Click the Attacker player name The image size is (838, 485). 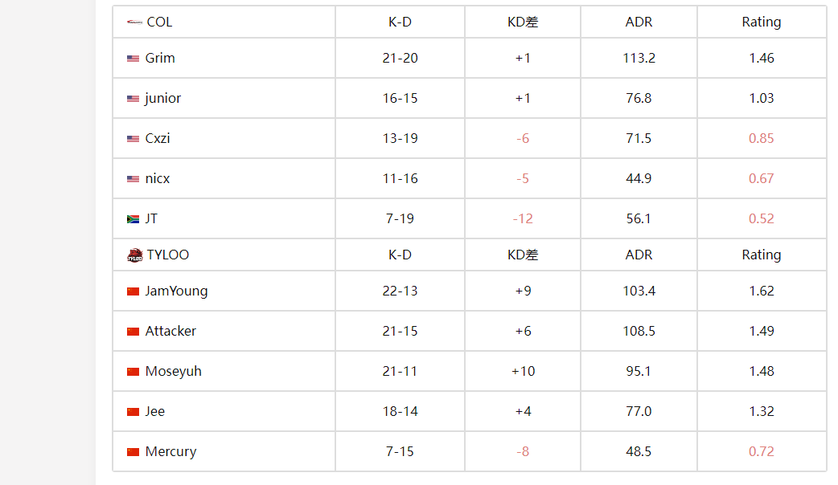pos(170,331)
